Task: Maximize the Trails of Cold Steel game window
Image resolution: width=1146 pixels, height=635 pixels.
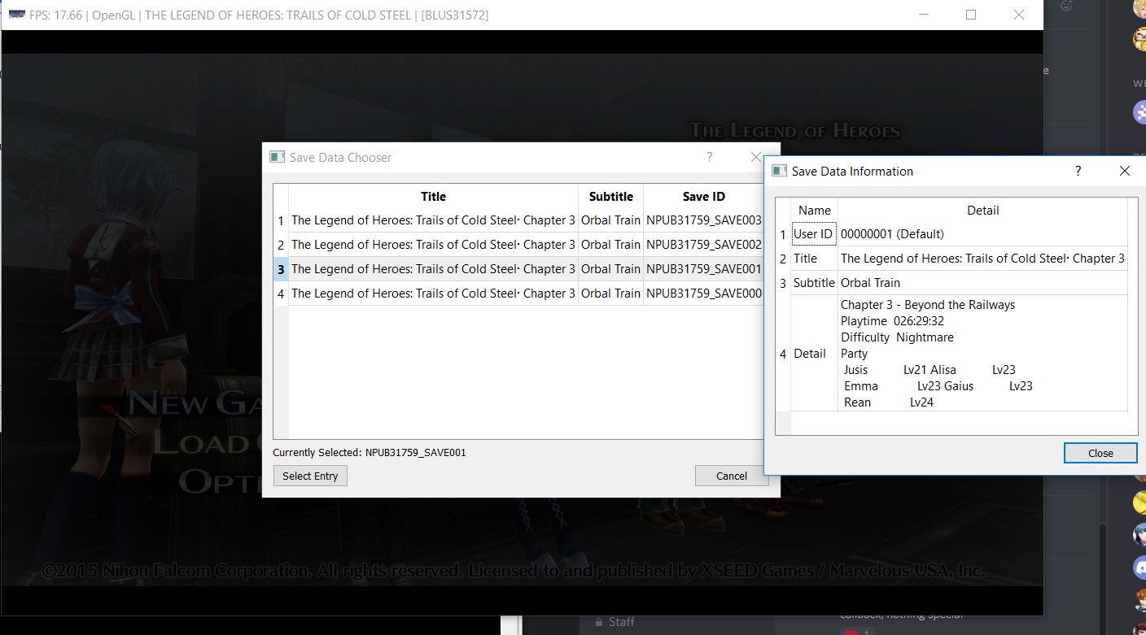Action: click(x=970, y=15)
